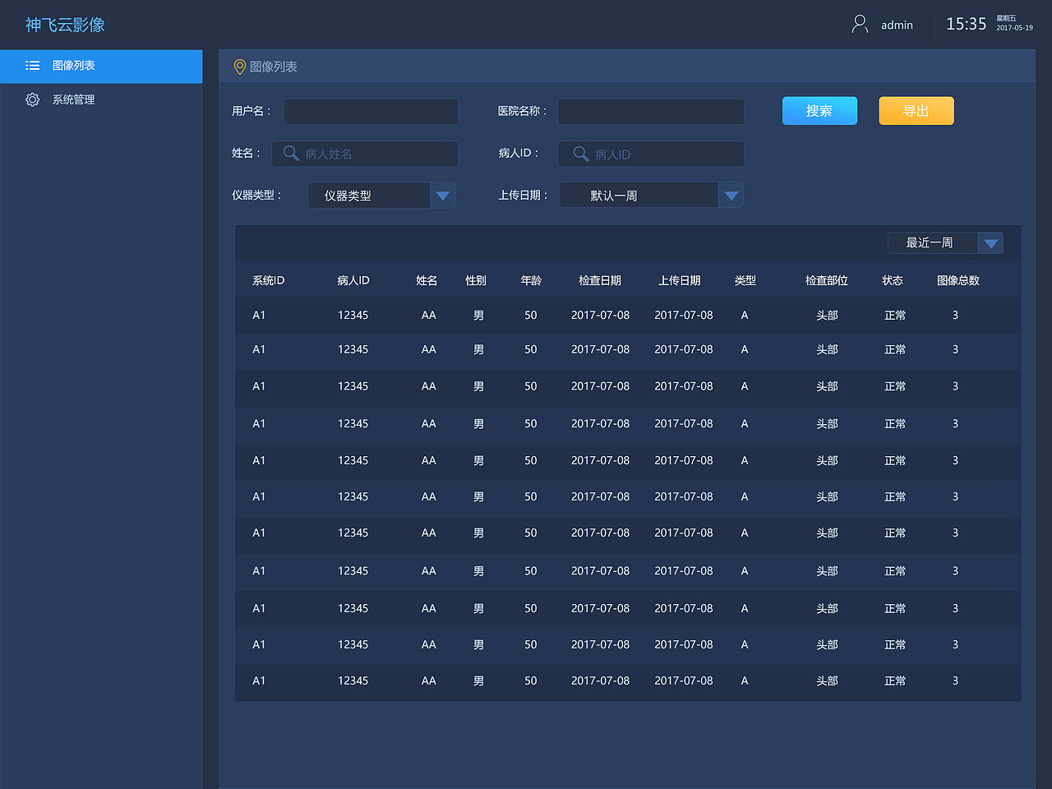Open the 最近一周 filter dropdown above the table
This screenshot has height=789, width=1052.
(945, 243)
